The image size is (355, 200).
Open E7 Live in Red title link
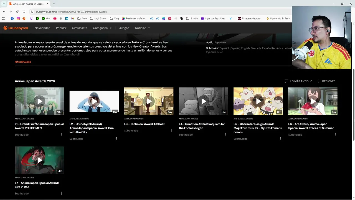(37, 185)
